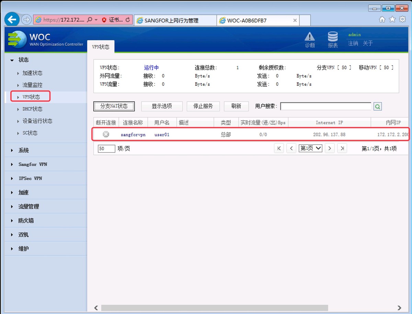Screen dimensions: 412x314
Task: Click the browser home icon
Action: point(382,20)
